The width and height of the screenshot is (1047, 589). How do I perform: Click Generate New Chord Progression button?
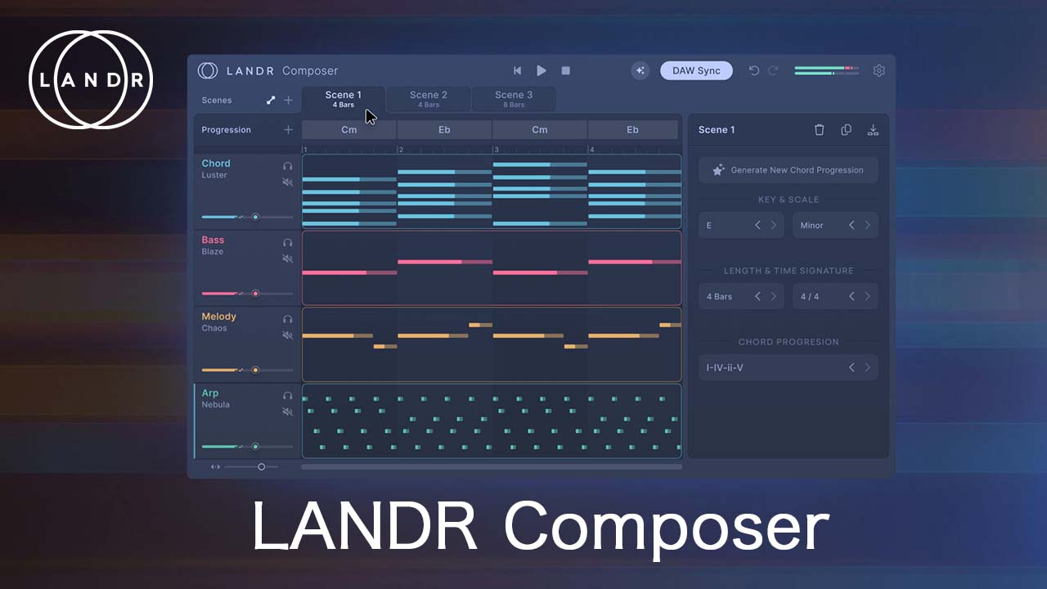point(788,170)
